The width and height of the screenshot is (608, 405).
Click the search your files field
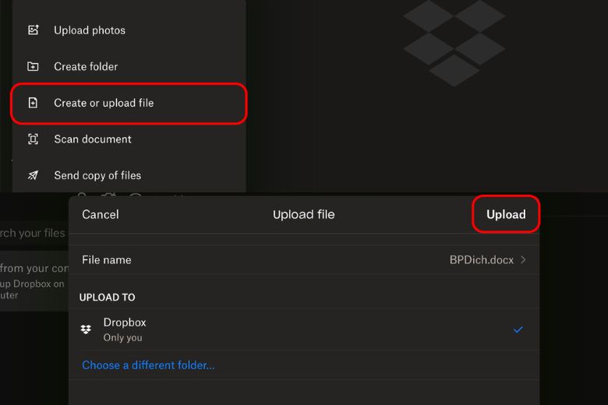34,233
